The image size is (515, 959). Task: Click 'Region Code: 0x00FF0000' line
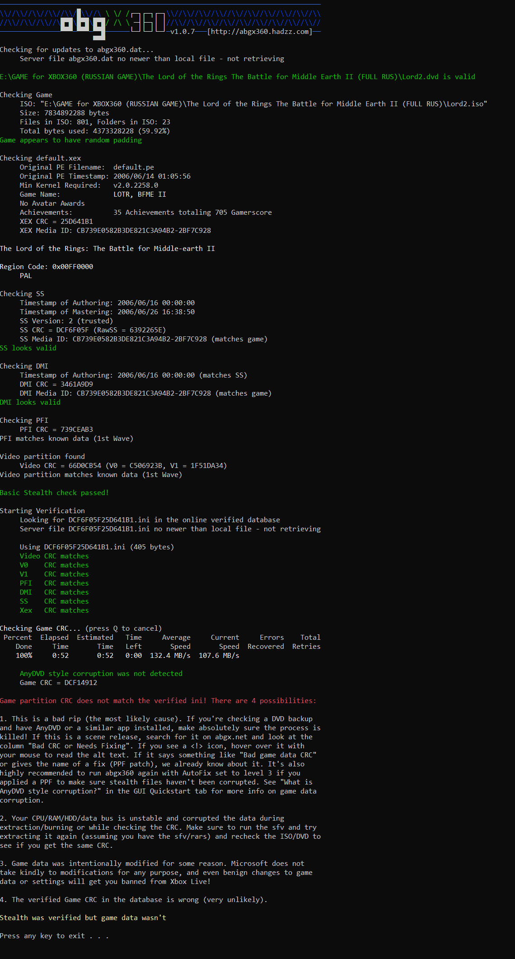(47, 267)
